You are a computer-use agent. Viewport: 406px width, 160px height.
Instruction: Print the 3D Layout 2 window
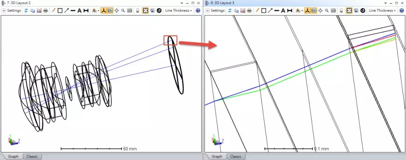click(x=46, y=11)
